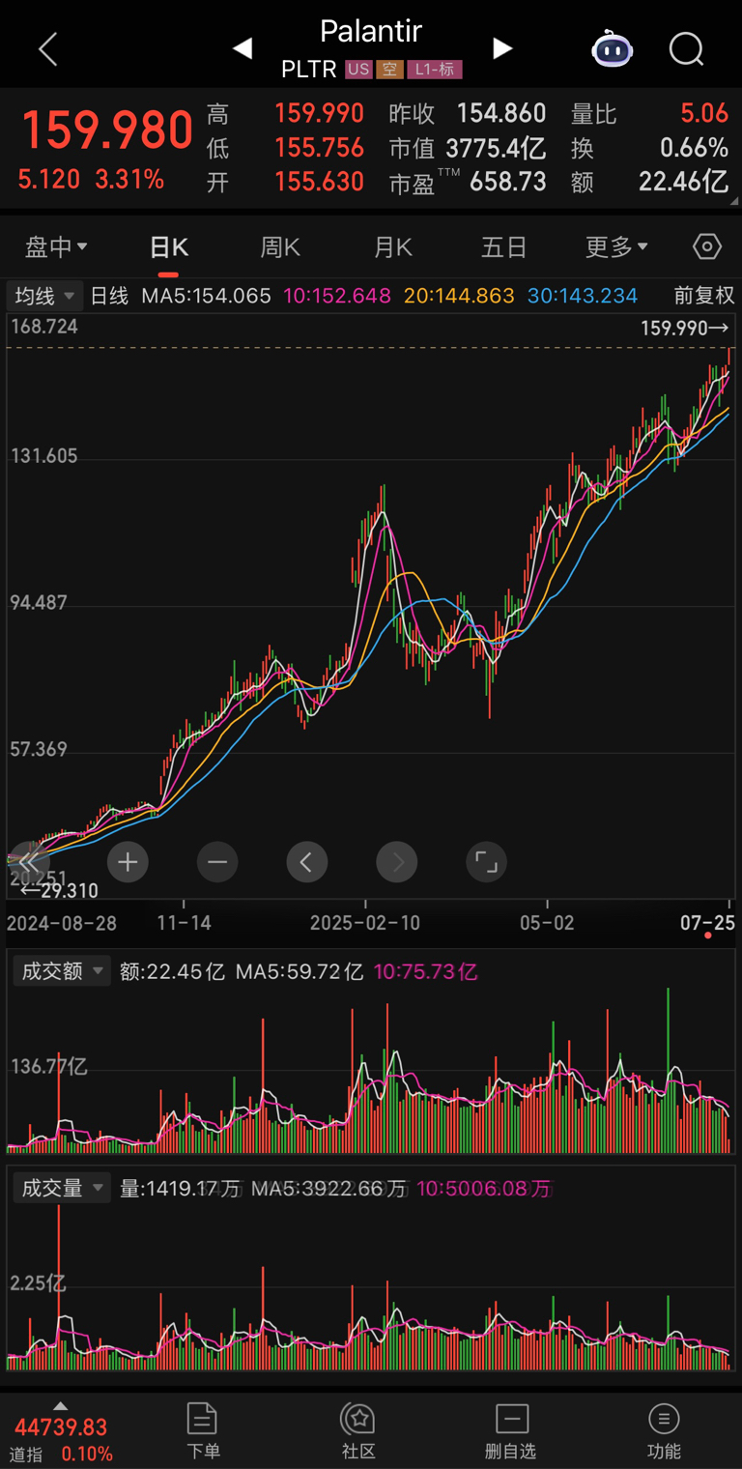This screenshot has width=742, height=1469.
Task: Tap the 低 155.756 low value
Action: coord(320,148)
